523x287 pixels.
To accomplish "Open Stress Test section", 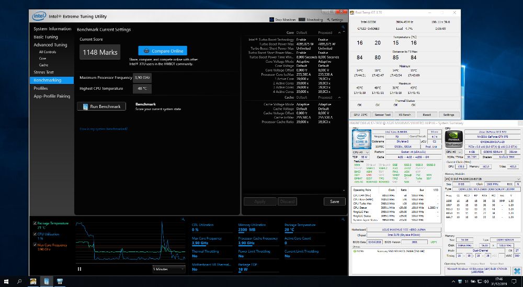I will coord(44,72).
